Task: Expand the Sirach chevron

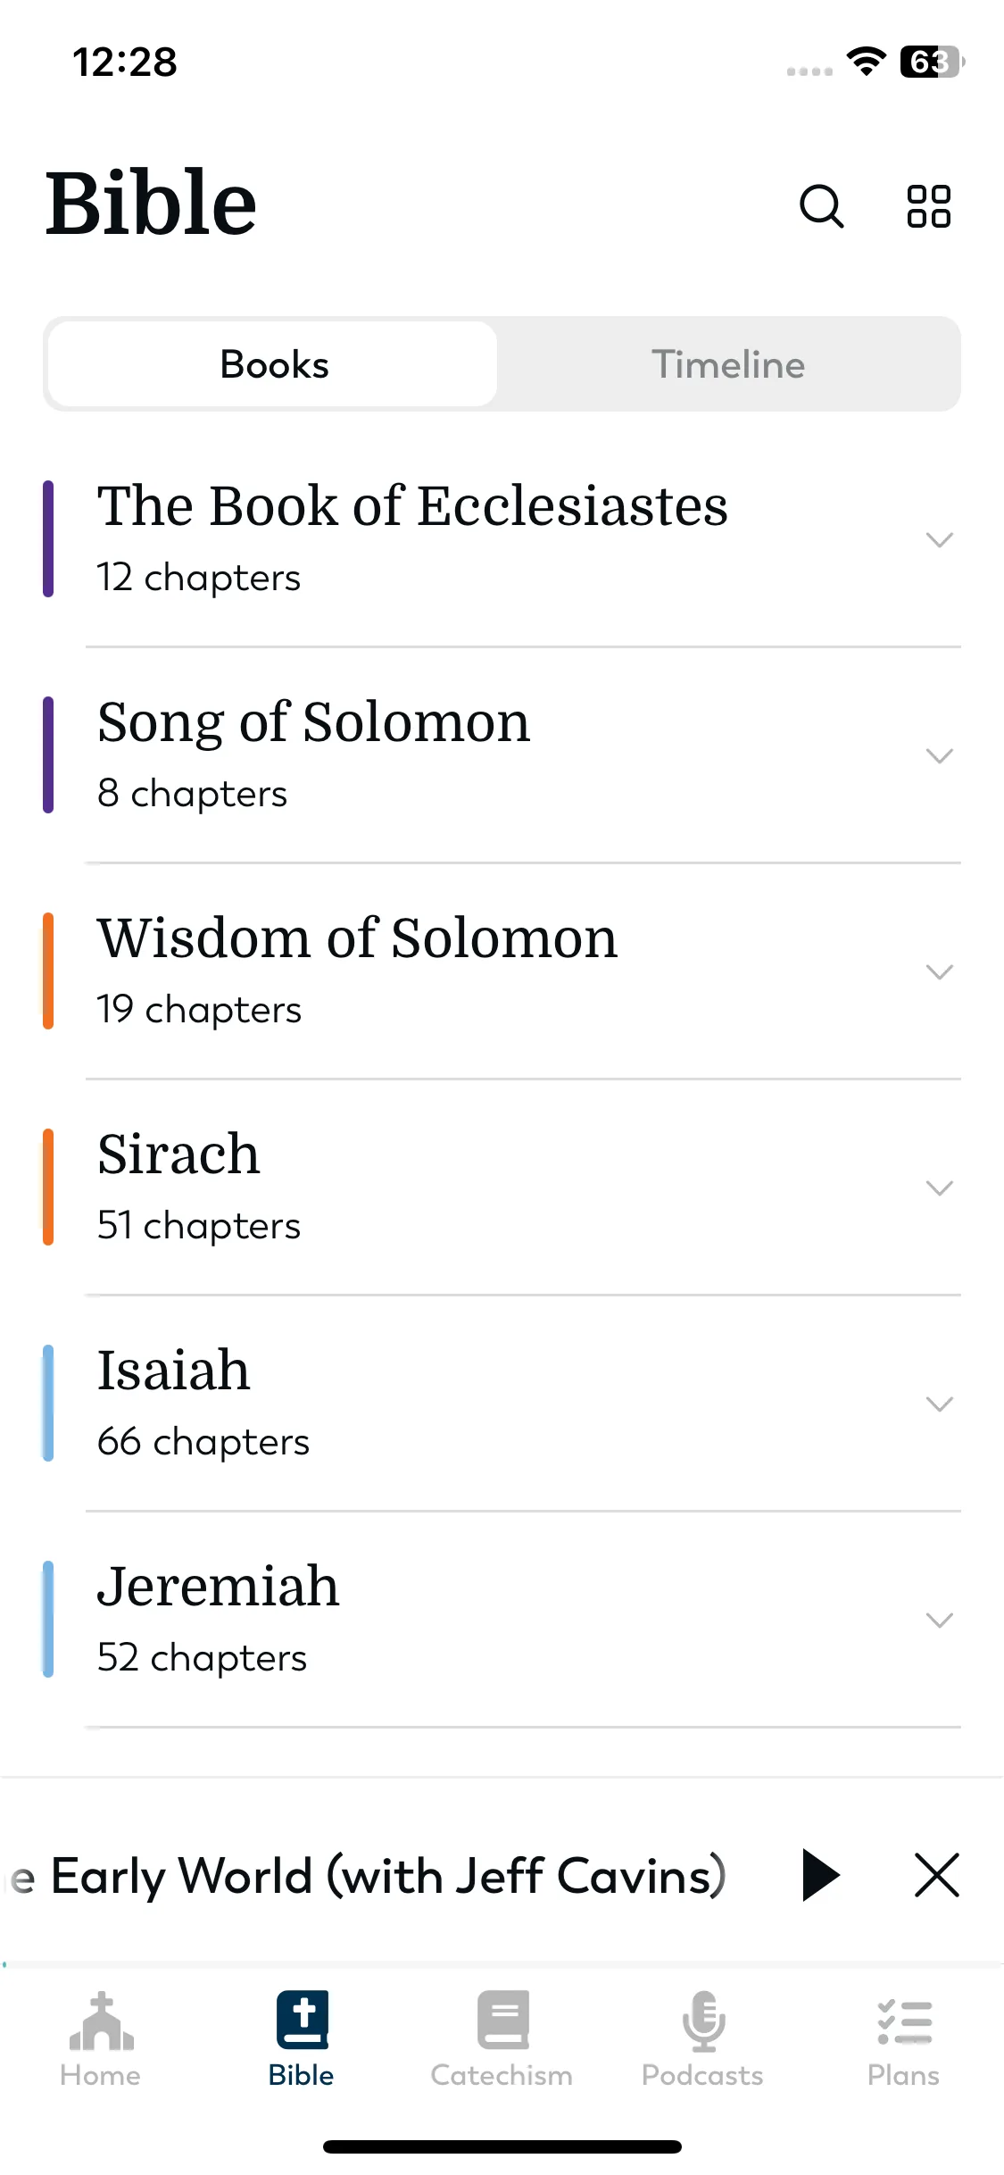Action: 940,1187
